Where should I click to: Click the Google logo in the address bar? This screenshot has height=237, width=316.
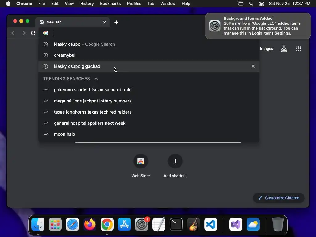(46, 33)
